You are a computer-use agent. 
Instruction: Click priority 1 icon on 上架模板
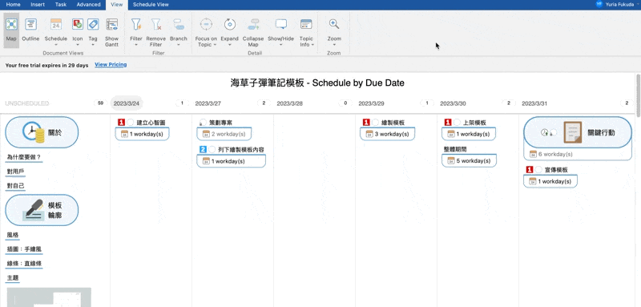click(x=448, y=122)
